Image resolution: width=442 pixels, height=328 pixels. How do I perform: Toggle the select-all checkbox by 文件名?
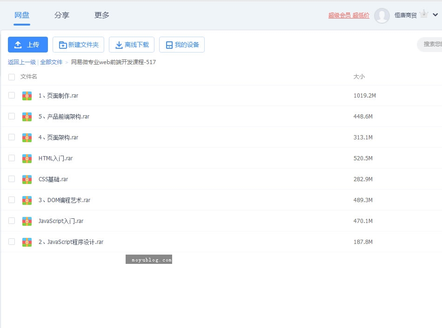click(x=12, y=77)
